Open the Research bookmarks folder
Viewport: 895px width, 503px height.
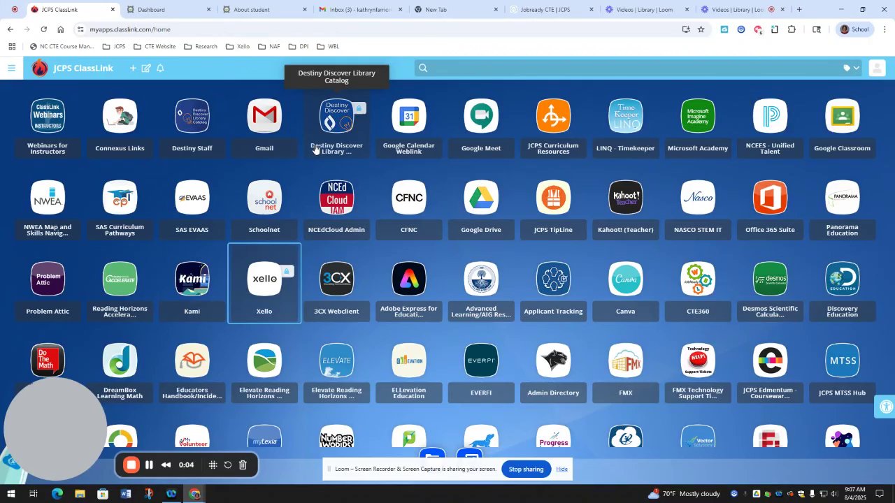click(x=201, y=46)
